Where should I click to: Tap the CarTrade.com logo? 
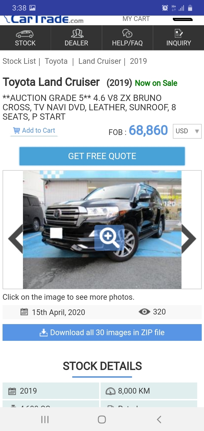point(44,19)
